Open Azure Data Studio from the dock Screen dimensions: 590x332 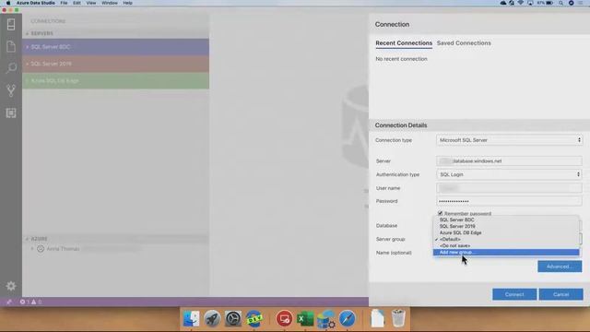[x=325, y=318]
